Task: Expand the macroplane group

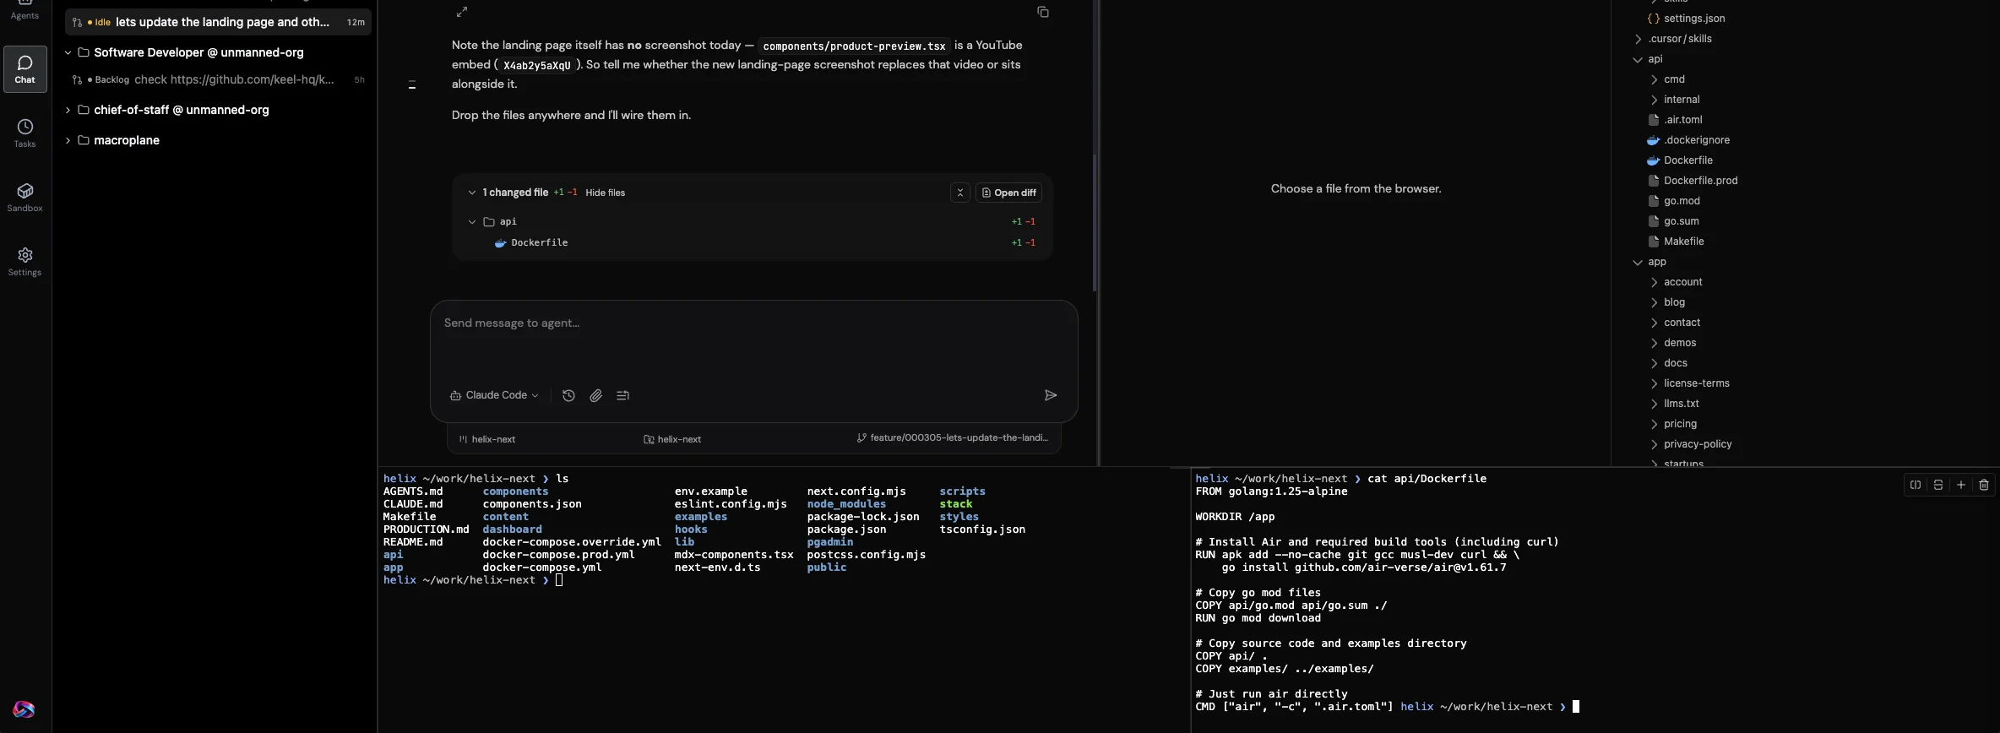Action: 68,140
